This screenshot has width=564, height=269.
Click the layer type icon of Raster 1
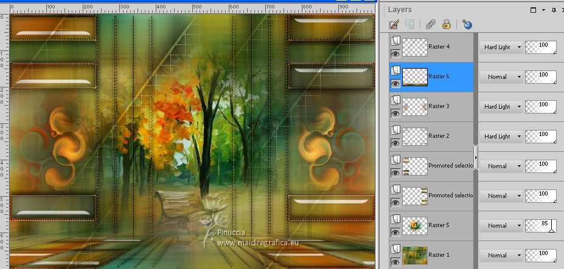click(395, 249)
